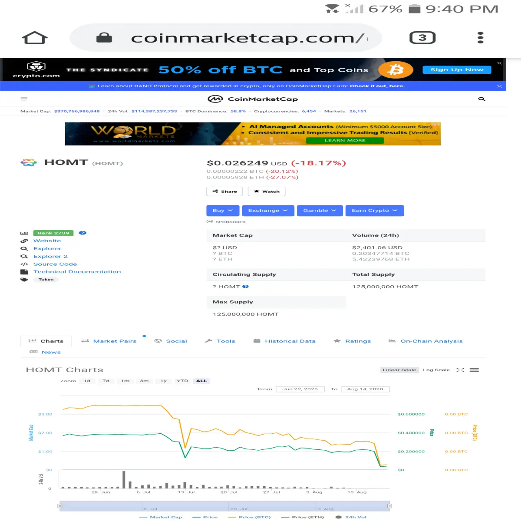Click the CoinMarketCap logo

click(x=253, y=99)
